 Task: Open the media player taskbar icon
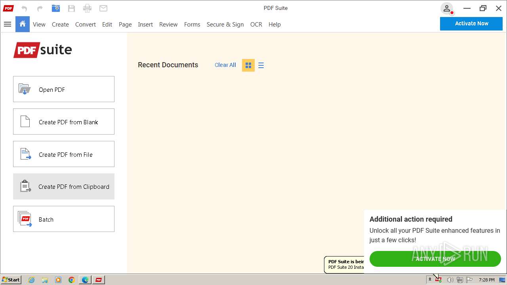(x=58, y=280)
